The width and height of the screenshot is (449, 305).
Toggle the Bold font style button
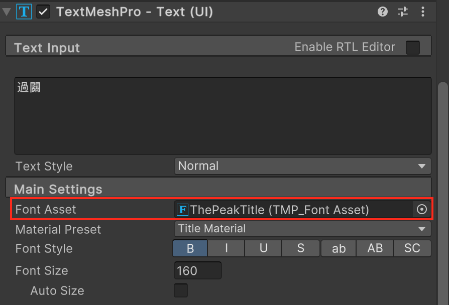[190, 248]
